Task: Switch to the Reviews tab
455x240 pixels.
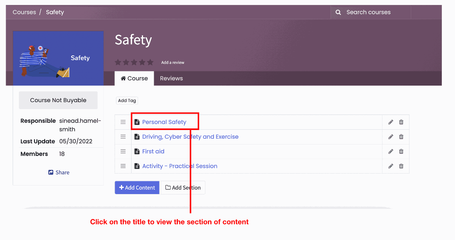Action: (x=171, y=78)
